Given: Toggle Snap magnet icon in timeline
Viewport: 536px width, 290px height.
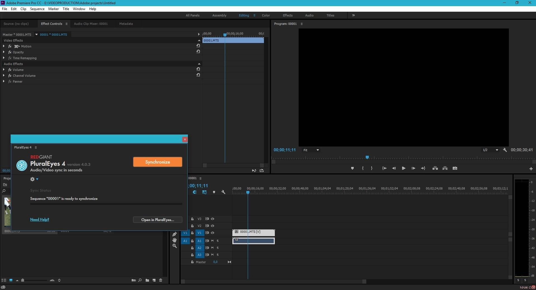Looking at the screenshot, I should [195, 192].
